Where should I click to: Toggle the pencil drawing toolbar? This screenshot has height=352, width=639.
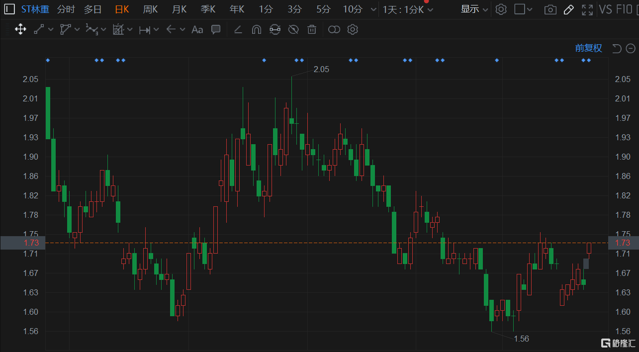coord(569,9)
